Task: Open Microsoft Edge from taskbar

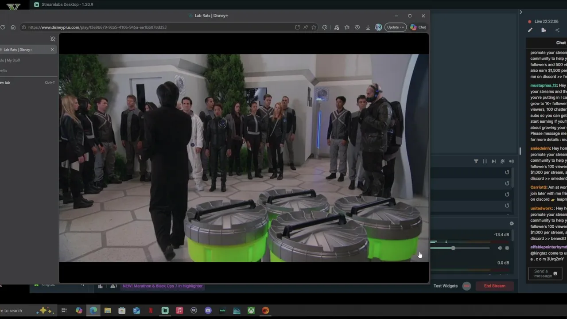Action: [93, 311]
